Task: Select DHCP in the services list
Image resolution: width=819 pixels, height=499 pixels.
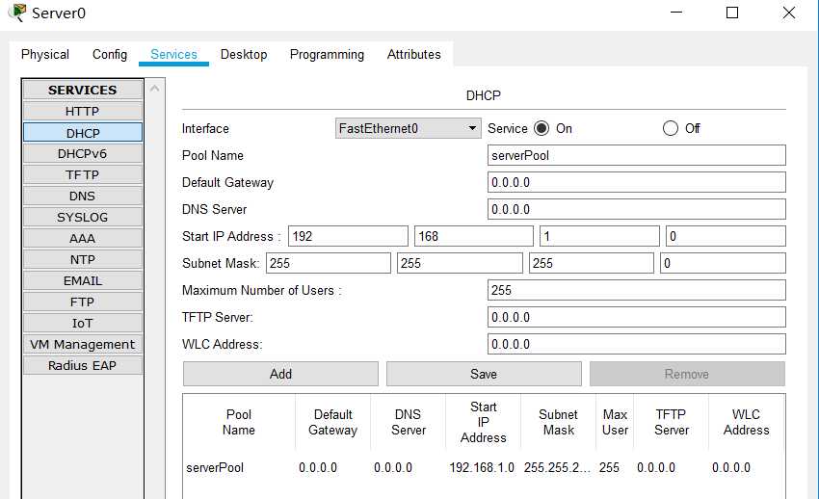Action: coord(83,133)
